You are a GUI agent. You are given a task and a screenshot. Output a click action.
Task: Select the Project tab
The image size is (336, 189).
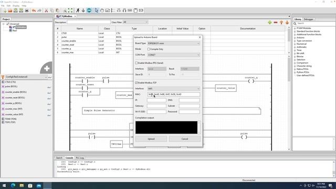(6, 19)
